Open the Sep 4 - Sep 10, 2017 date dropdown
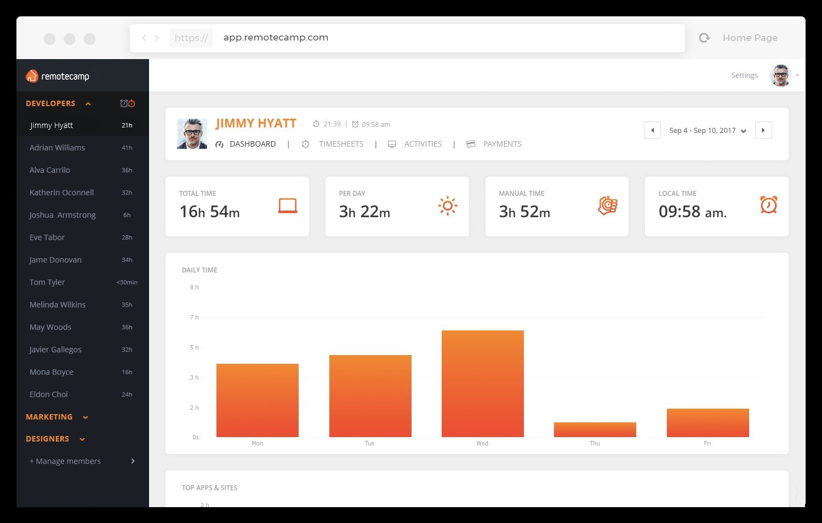 pos(708,131)
